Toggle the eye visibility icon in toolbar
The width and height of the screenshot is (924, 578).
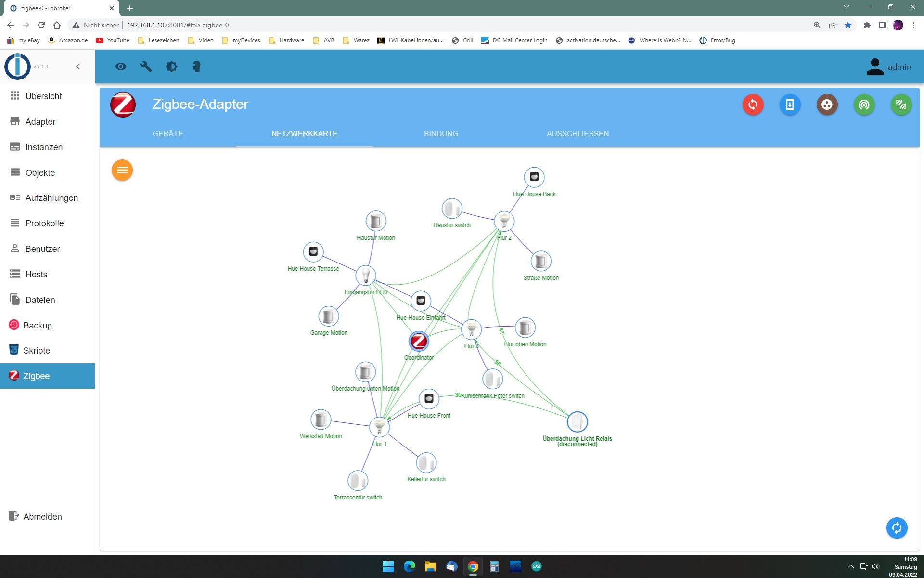click(x=120, y=66)
